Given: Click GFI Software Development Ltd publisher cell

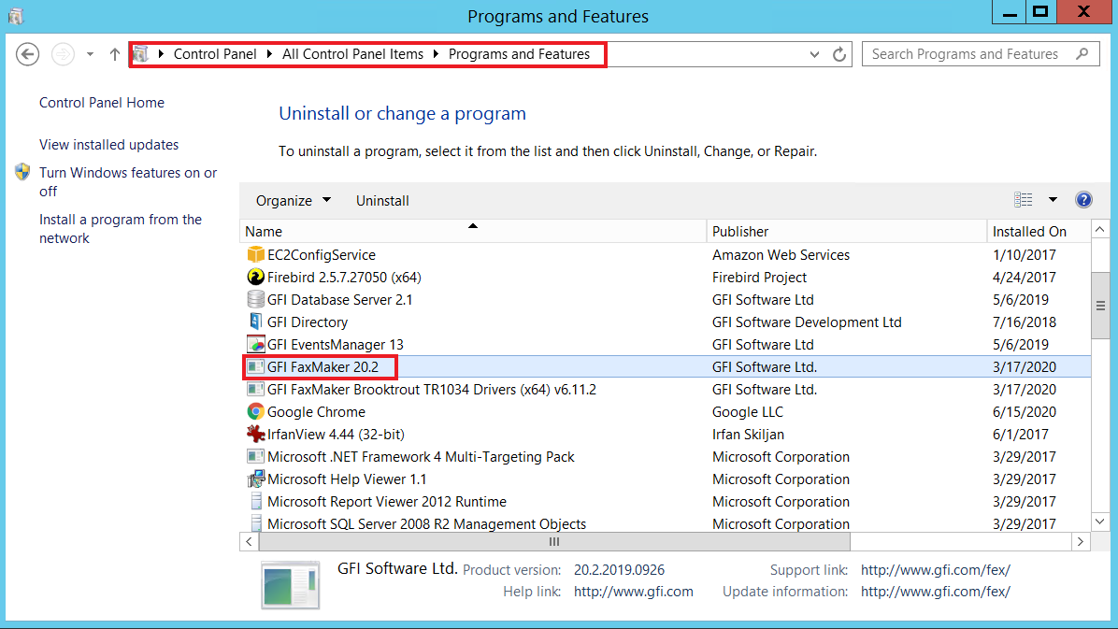Looking at the screenshot, I should click(807, 322).
